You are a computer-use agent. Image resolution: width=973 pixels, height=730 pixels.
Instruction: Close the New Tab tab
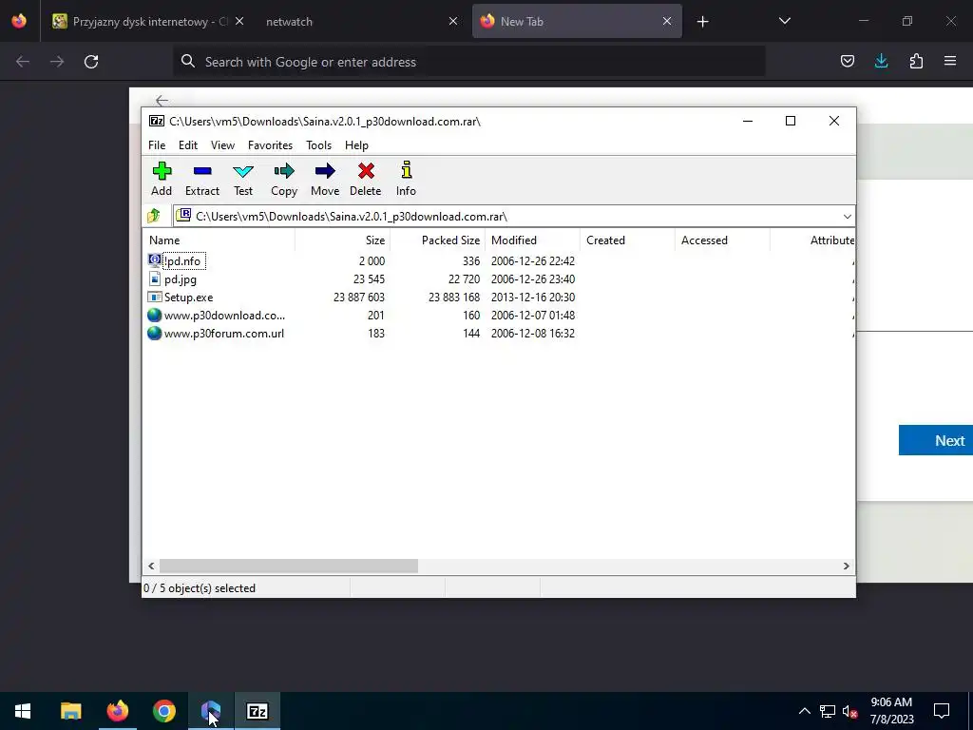tap(667, 21)
